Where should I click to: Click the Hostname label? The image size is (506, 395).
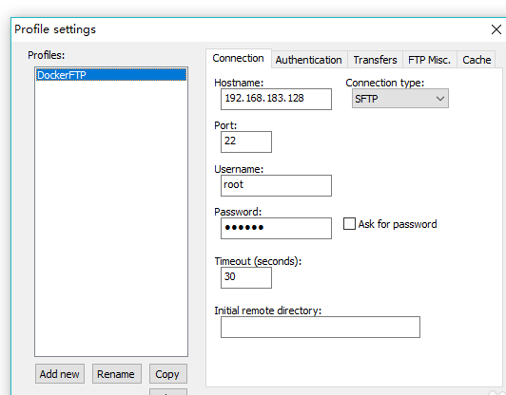tap(239, 83)
